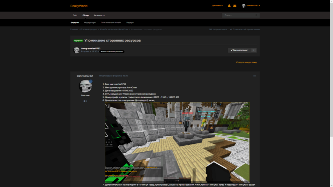
Task: Open the post options three-dots icon
Action: 254,76
